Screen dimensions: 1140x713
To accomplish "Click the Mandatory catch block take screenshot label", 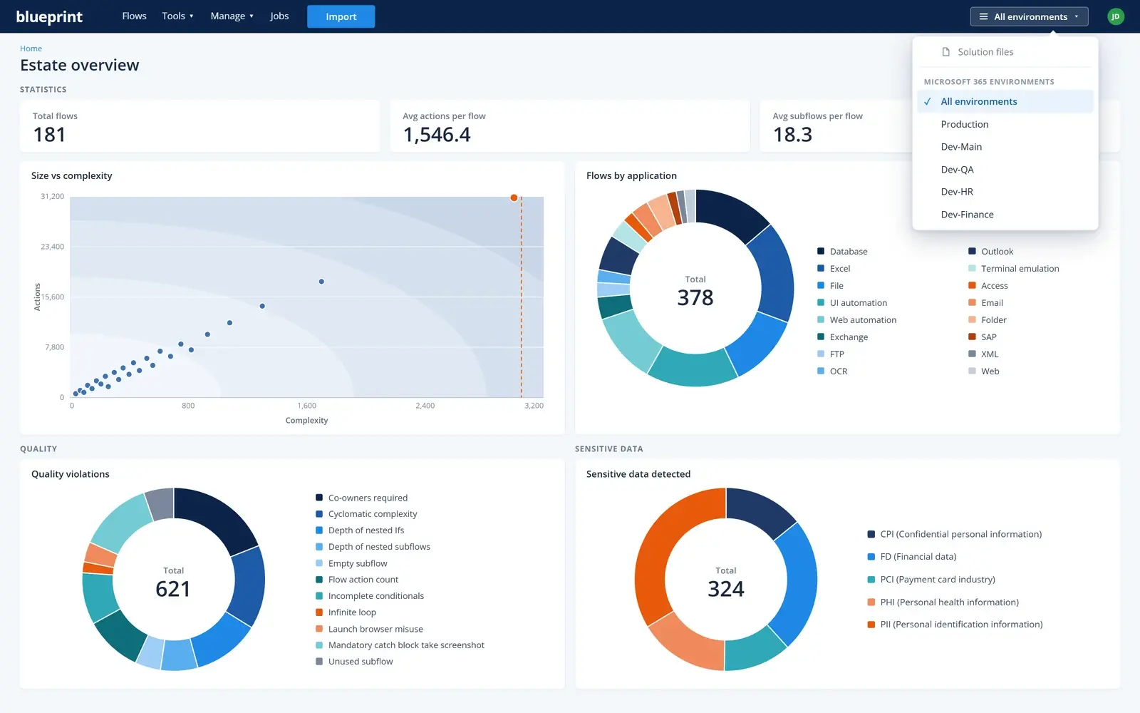I will 406,645.
